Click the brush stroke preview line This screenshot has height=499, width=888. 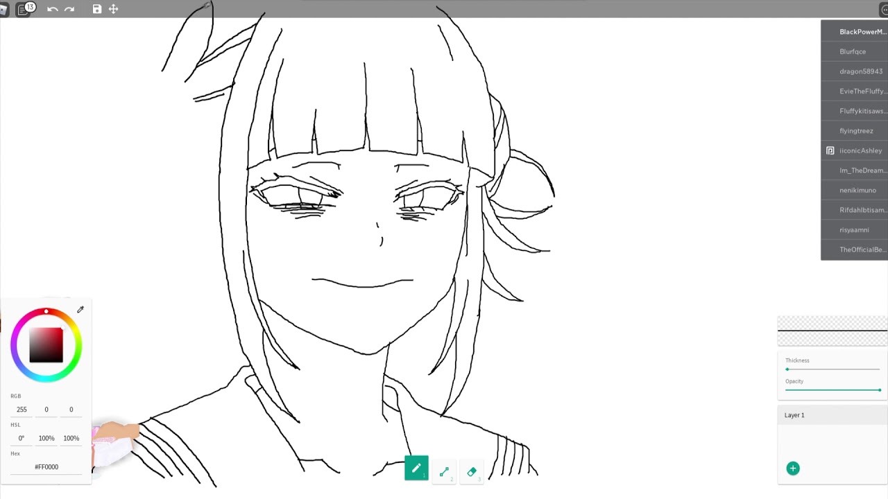pos(832,331)
